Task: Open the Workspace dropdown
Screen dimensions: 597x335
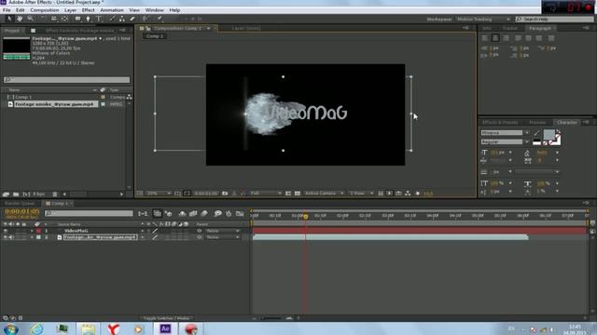Action: (x=483, y=19)
